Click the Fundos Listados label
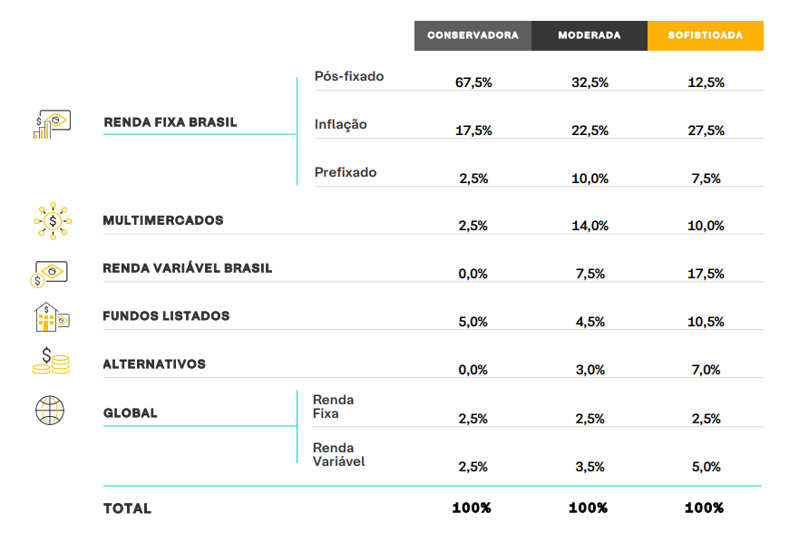The width and height of the screenshot is (799, 552). pos(166,316)
